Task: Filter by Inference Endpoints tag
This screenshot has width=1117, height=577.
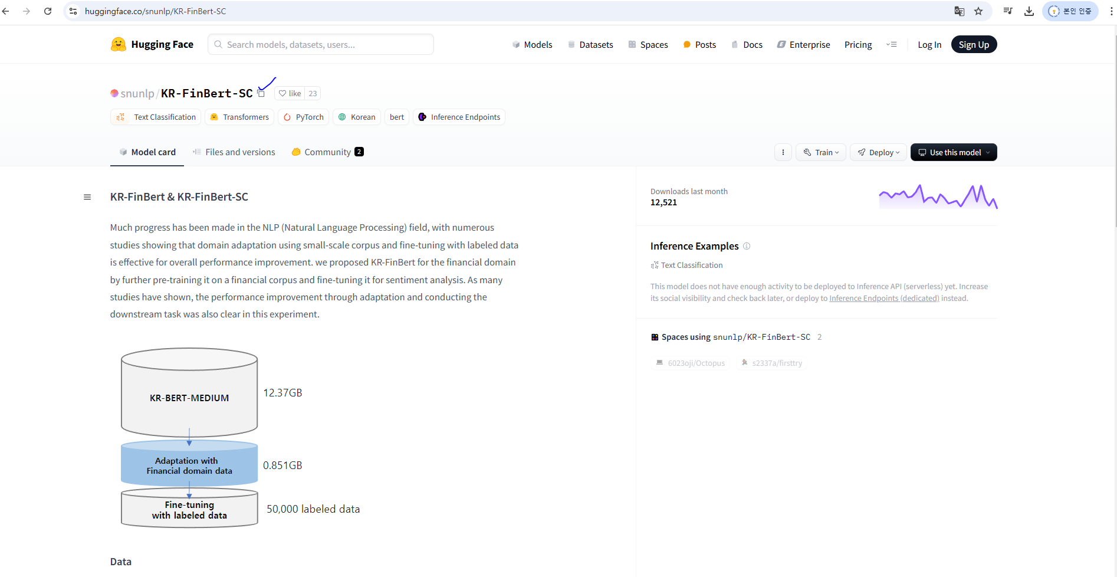Action: 459,117
